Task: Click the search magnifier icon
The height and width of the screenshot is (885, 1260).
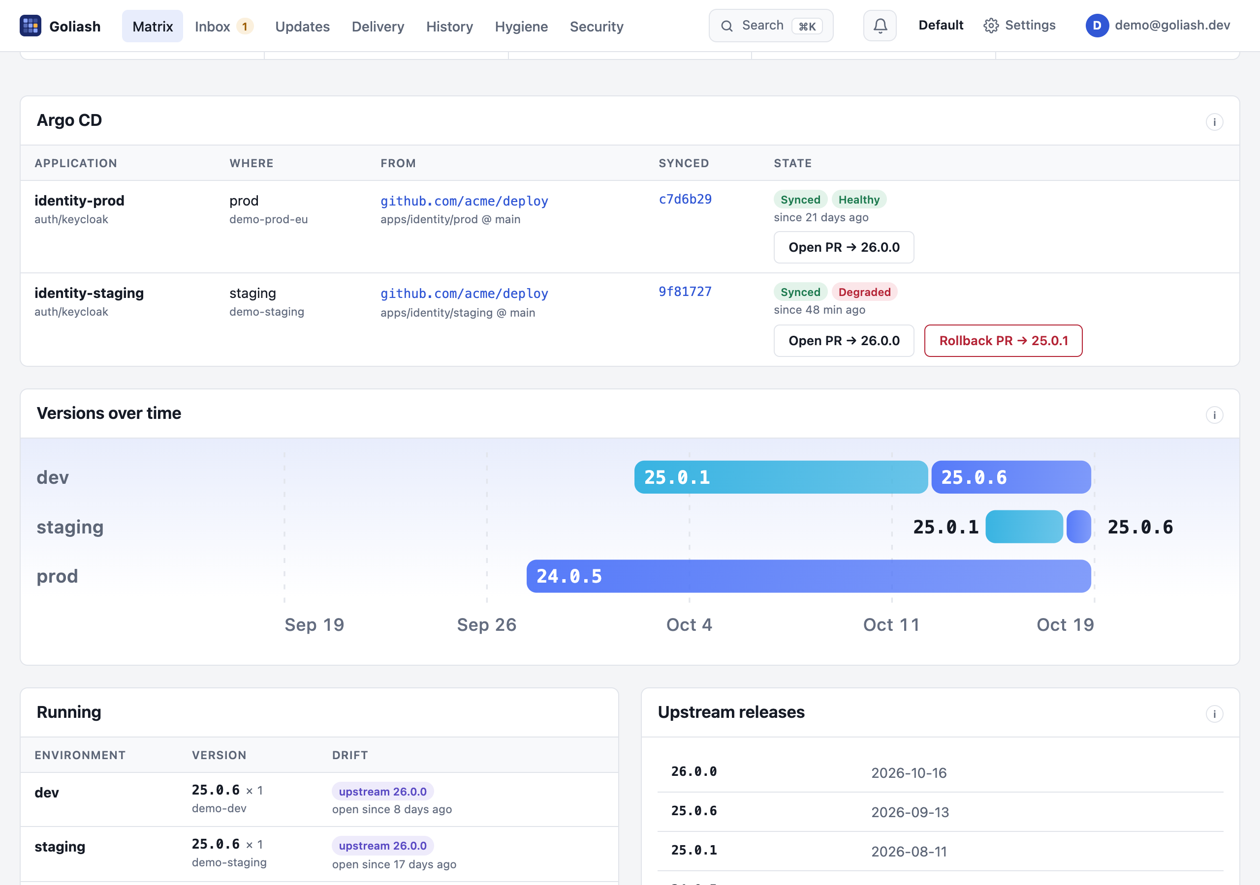Action: [726, 26]
